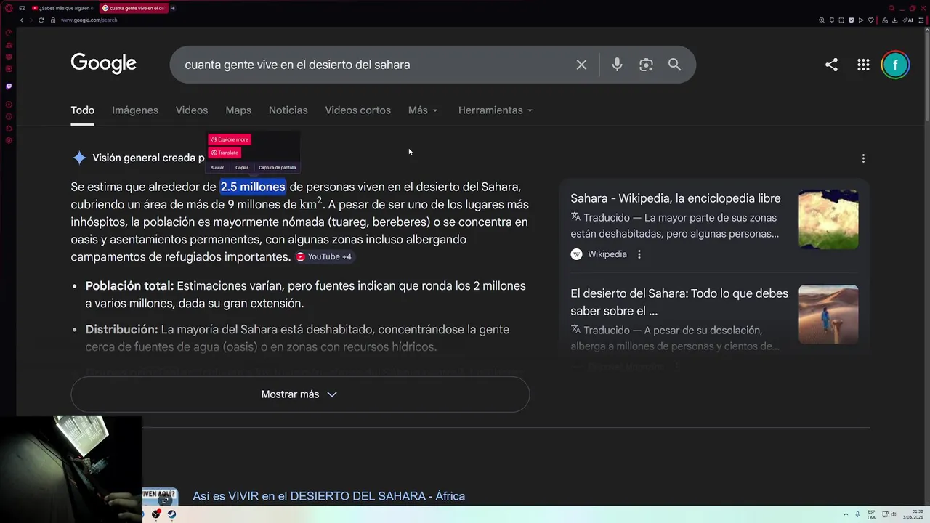
Task: Open the Google apps grid
Action: (x=863, y=65)
